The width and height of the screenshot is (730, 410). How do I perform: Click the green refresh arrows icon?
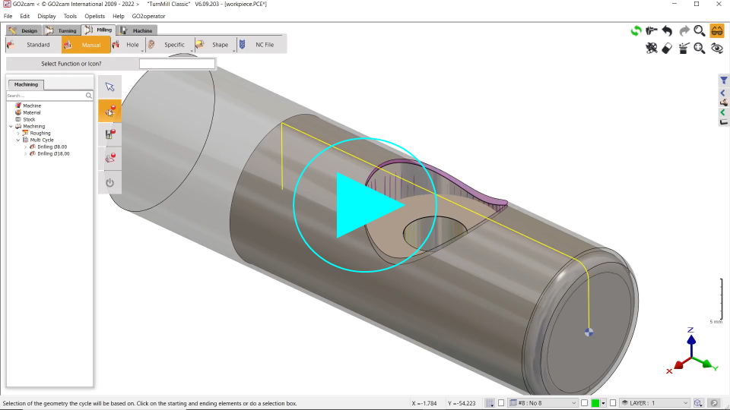[x=636, y=31]
